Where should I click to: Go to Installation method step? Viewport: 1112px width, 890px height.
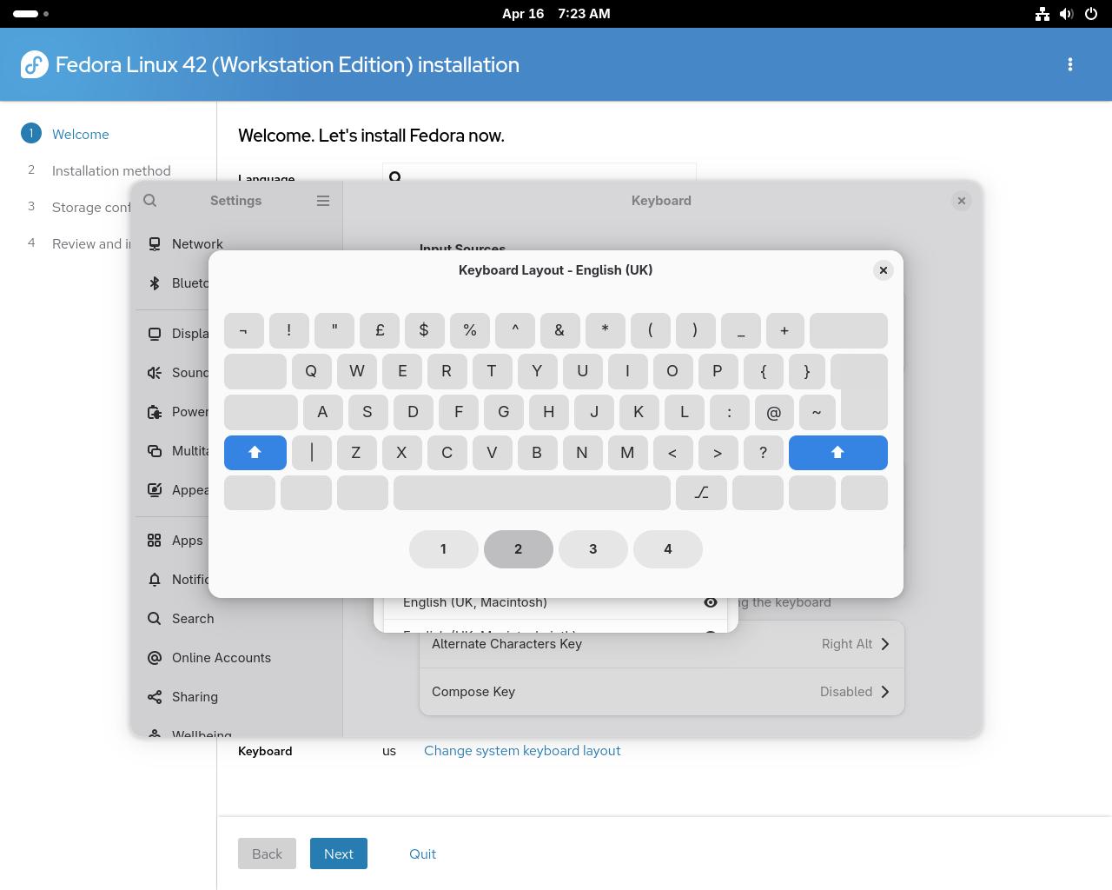(111, 170)
